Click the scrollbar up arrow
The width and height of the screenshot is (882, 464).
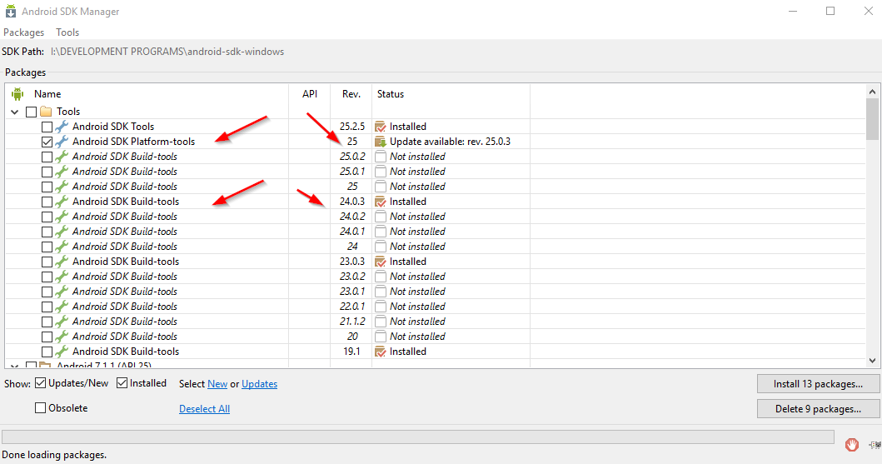[873, 92]
